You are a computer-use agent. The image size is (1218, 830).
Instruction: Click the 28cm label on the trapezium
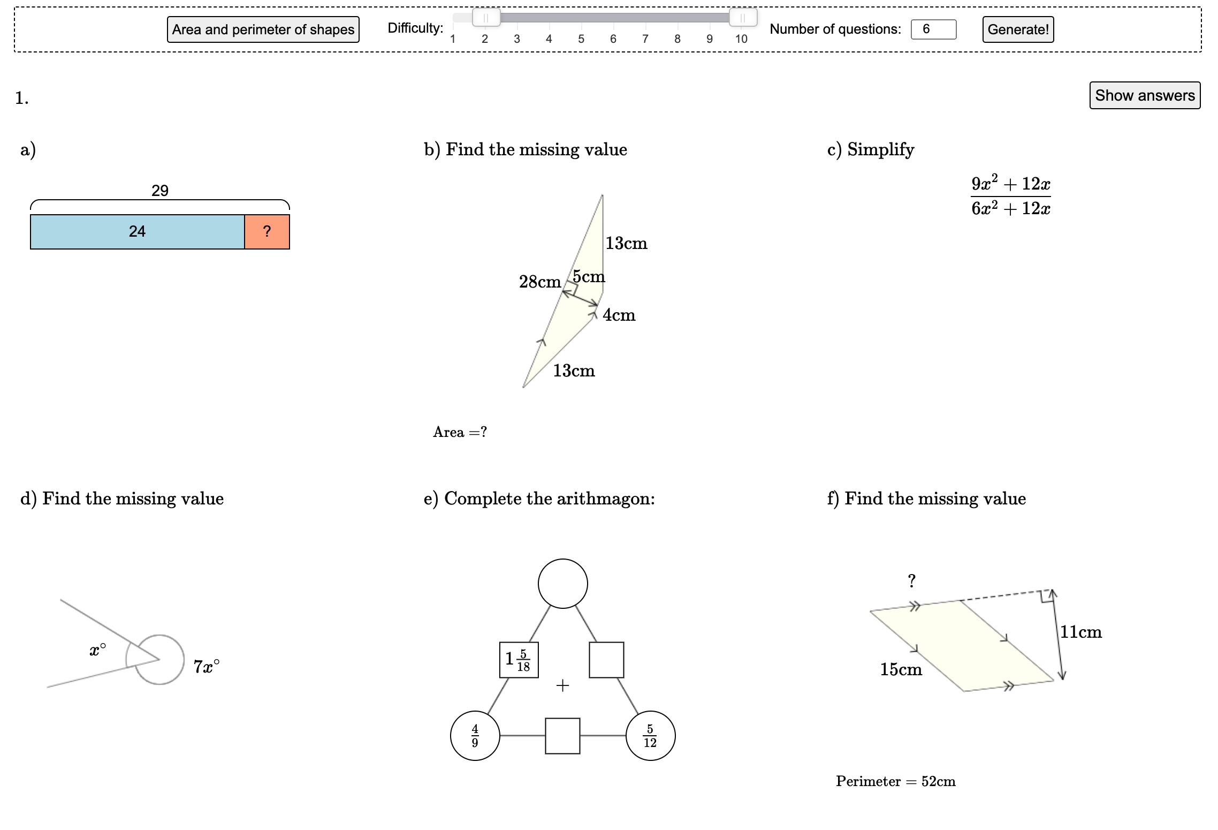(x=540, y=282)
